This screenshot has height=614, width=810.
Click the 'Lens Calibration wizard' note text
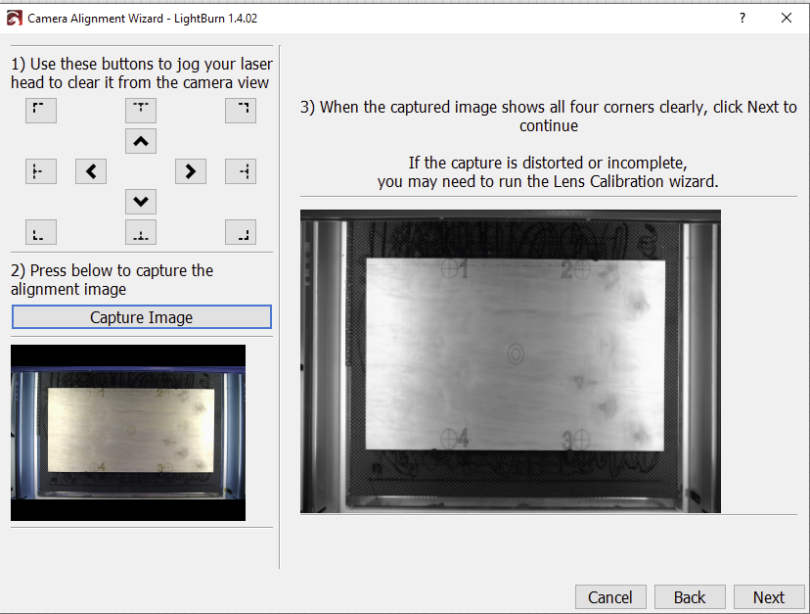pos(548,172)
